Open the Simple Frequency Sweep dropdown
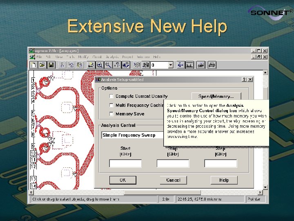294x221 pixels. (x=132, y=135)
